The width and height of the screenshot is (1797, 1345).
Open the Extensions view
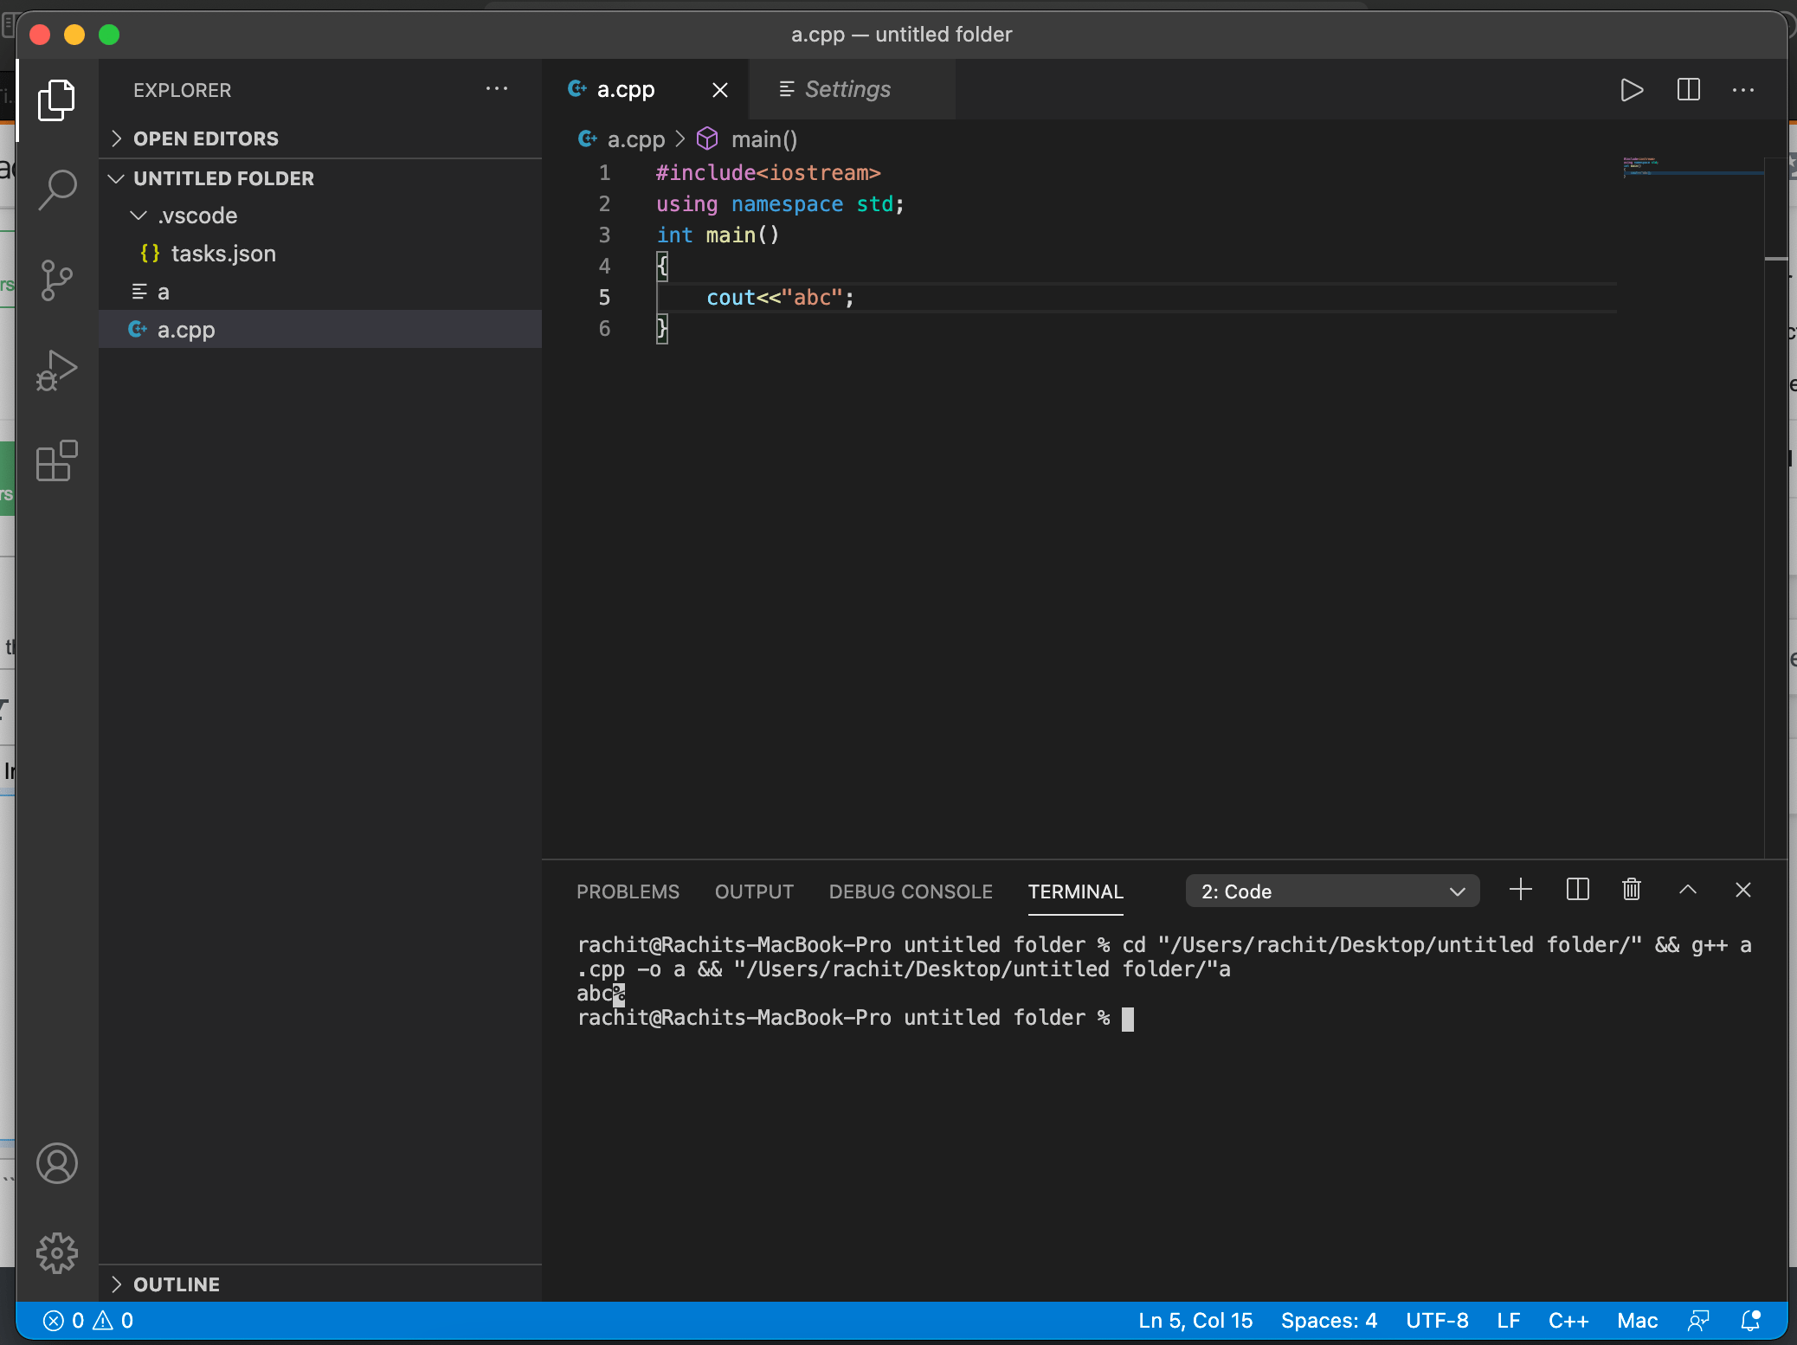pos(57,461)
